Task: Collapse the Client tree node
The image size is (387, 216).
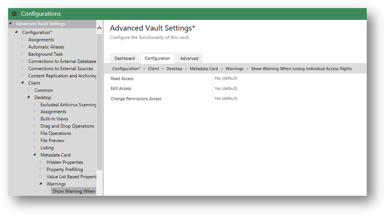Action: [22, 83]
